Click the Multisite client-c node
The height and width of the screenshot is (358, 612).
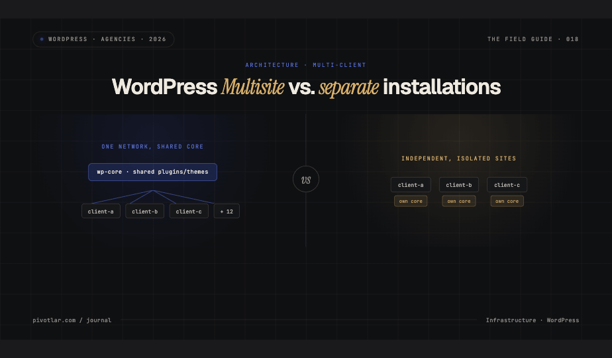click(x=189, y=211)
